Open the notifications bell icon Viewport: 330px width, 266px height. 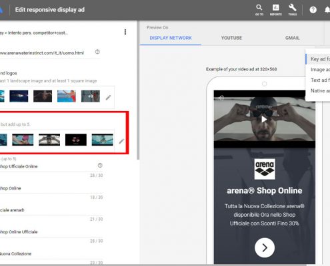click(327, 10)
